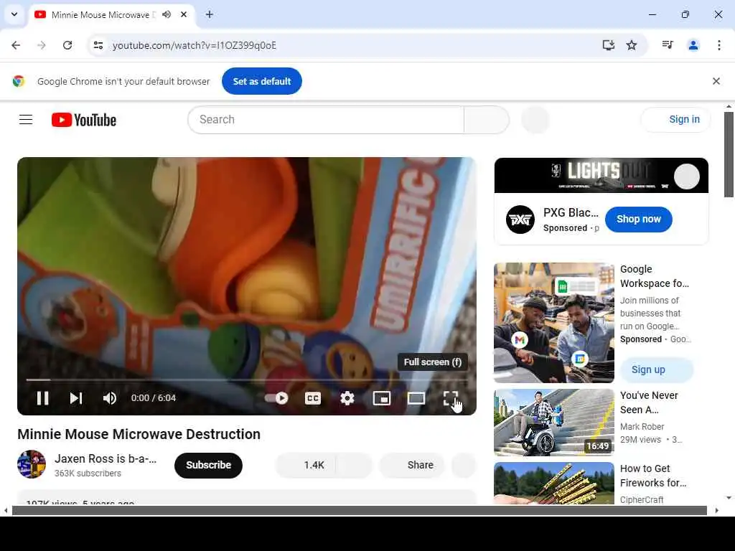Focus the YouTube Search field
The image size is (735, 551).
(x=326, y=120)
